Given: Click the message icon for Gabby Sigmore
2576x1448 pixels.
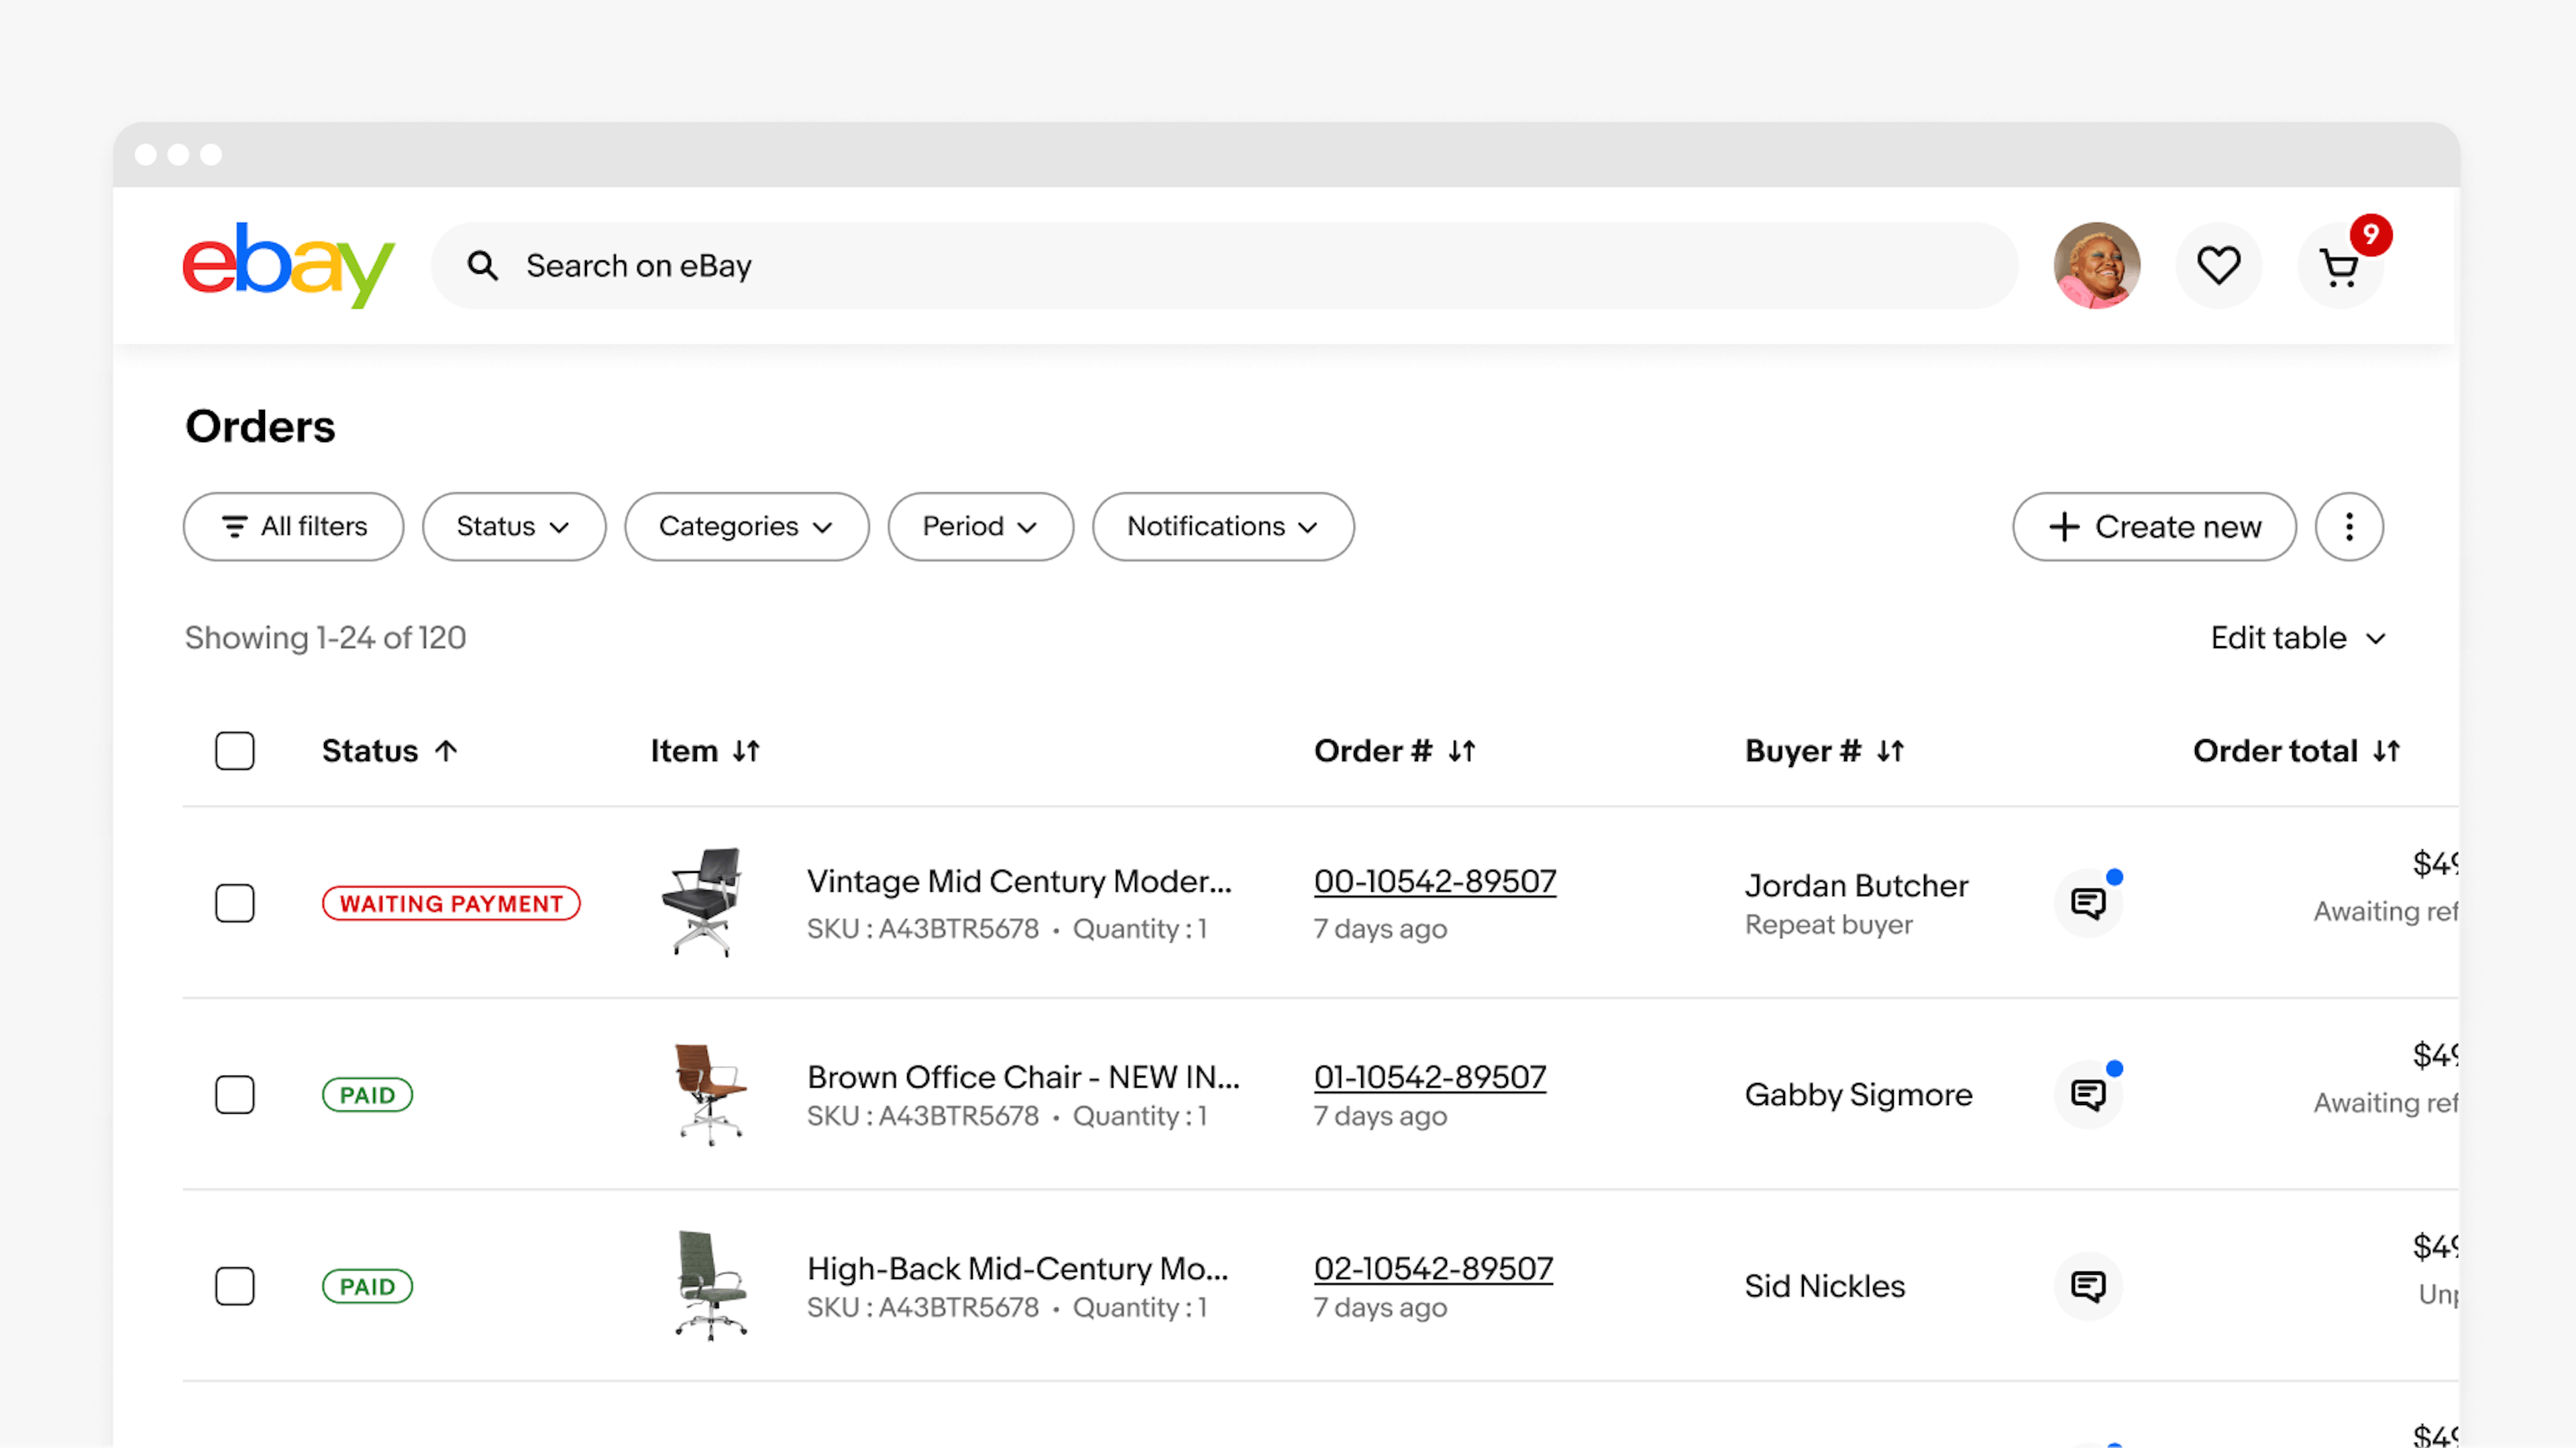Looking at the screenshot, I should pyautogui.click(x=2090, y=1094).
